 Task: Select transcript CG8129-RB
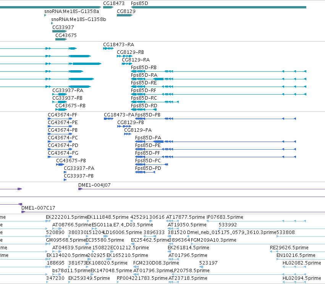(x=130, y=52)
